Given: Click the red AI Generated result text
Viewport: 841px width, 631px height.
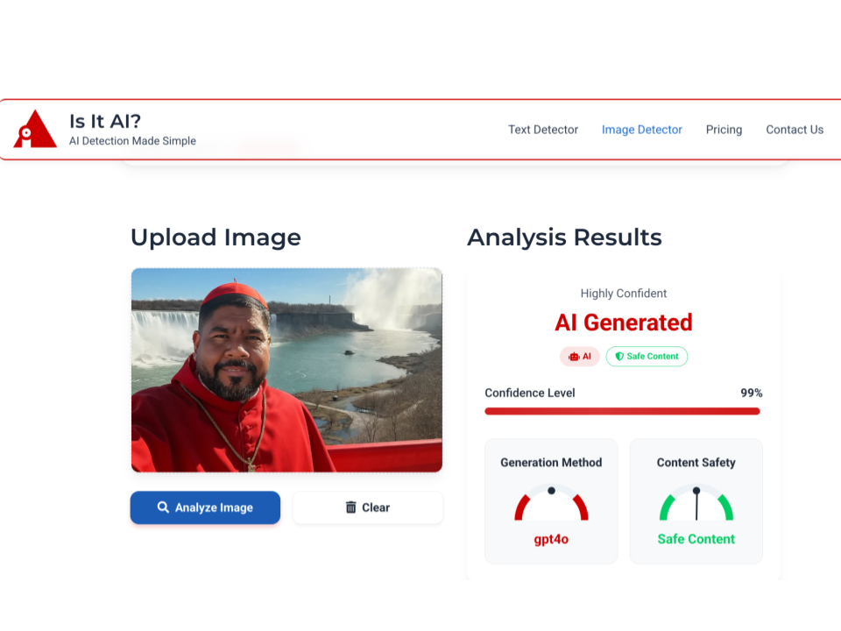Looking at the screenshot, I should (623, 323).
